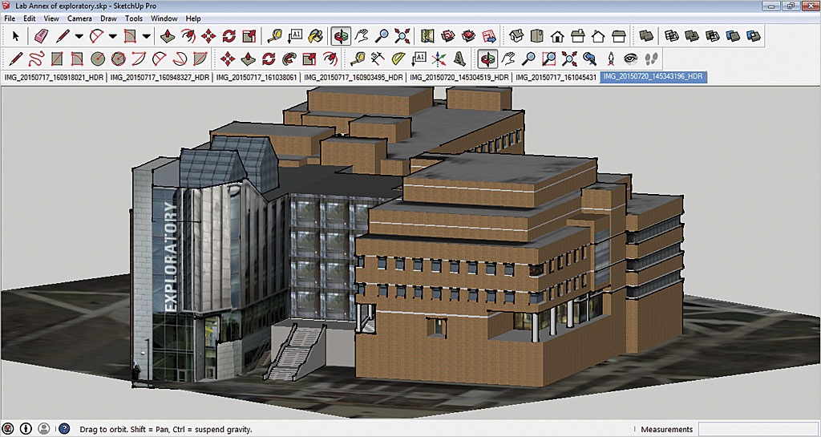821x437 pixels.
Task: Open the Camera menu
Action: coord(79,18)
